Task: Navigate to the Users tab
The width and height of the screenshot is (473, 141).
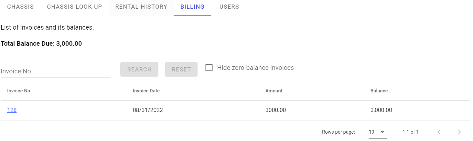Action: tap(229, 7)
